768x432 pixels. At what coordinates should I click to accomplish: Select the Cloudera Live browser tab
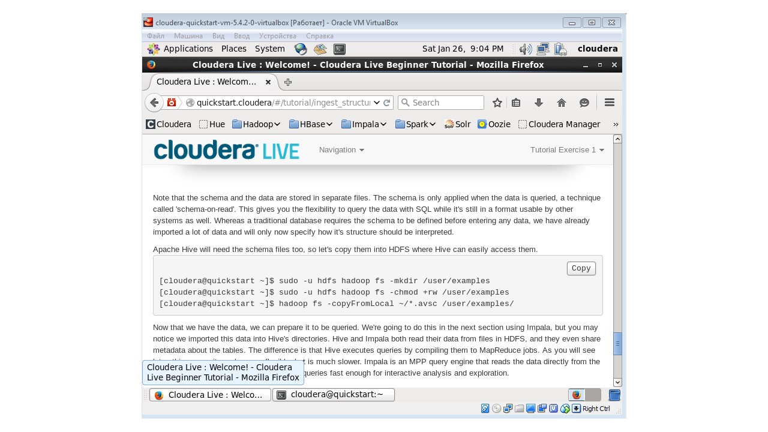tap(211, 82)
